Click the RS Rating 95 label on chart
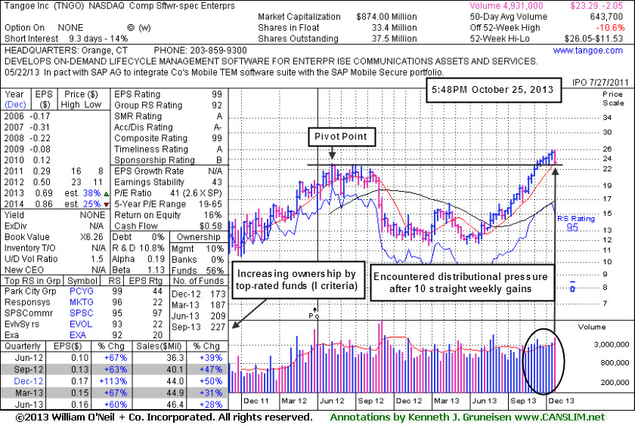Viewport: 635px width, 425px height. tap(576, 223)
